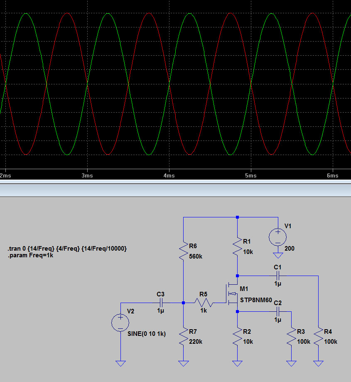Select the V1 voltage source symbol
Viewport: 351px width, 382px height.
[x=278, y=237]
